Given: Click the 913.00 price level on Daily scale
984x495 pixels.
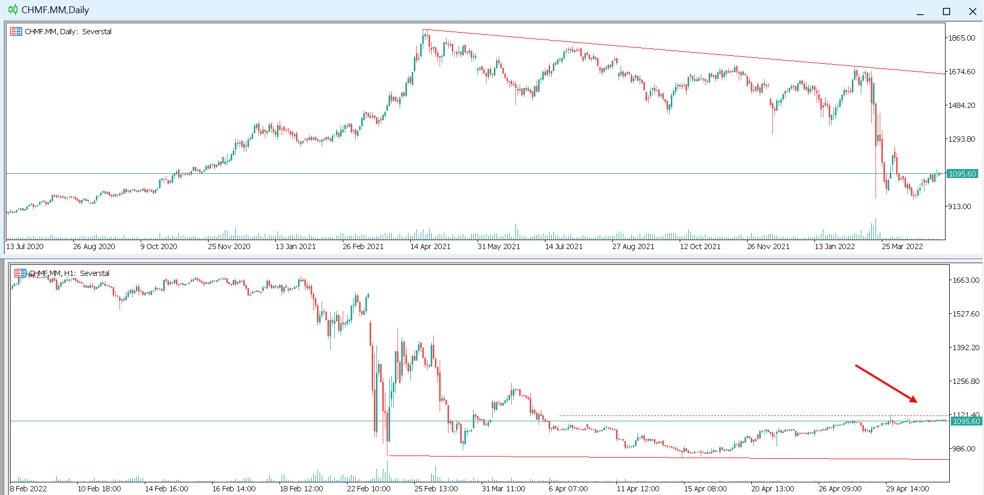Looking at the screenshot, I should pyautogui.click(x=960, y=206).
